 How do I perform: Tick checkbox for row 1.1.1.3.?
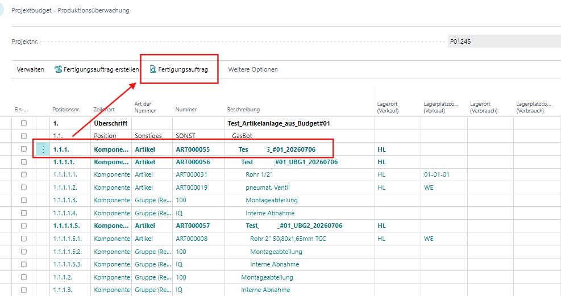tap(24, 290)
